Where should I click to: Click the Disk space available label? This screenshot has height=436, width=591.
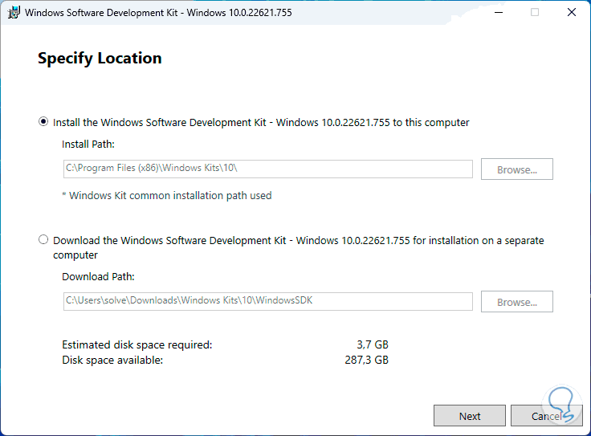coord(112,360)
